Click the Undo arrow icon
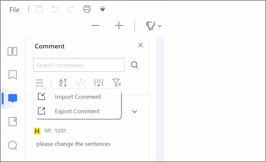 (x=55, y=9)
